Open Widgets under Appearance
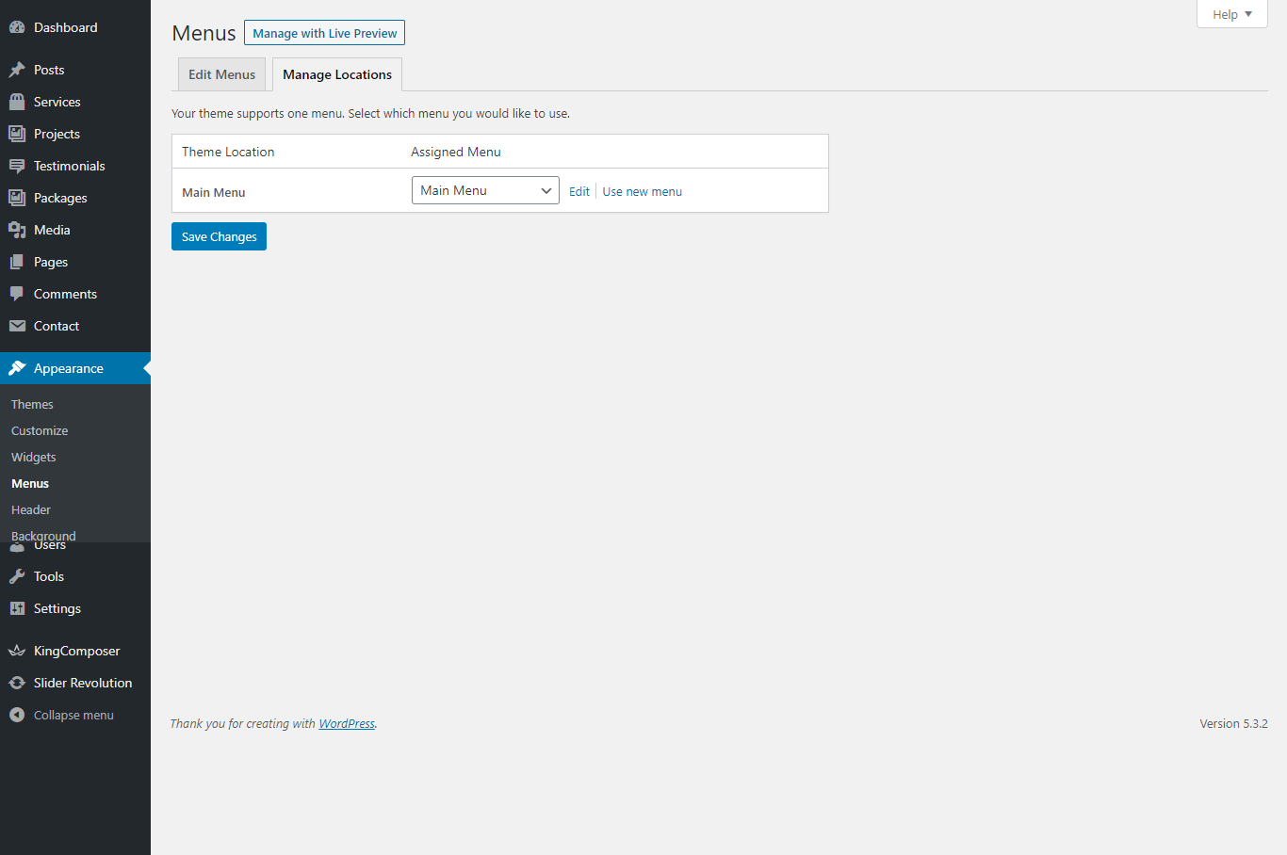Image resolution: width=1287 pixels, height=855 pixels. 34,457
